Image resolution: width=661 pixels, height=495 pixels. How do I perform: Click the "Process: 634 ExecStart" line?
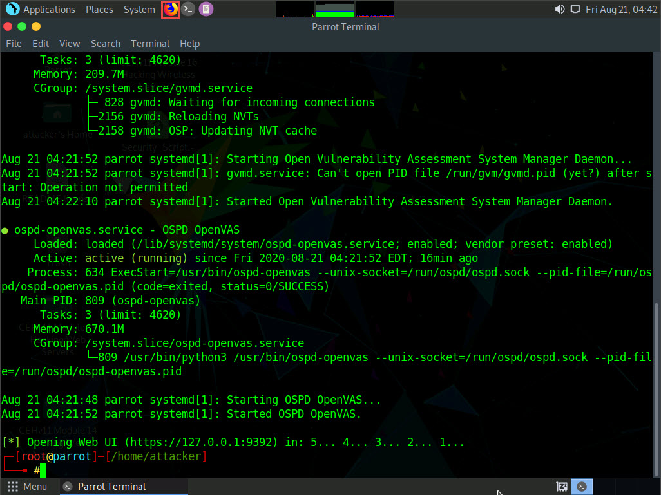click(327, 279)
